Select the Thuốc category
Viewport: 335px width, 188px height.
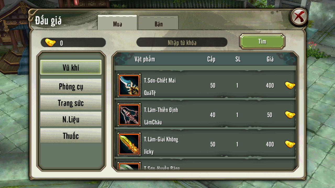[x=71, y=136]
